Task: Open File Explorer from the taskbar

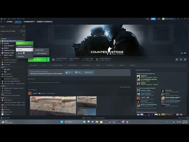Action: point(97,122)
